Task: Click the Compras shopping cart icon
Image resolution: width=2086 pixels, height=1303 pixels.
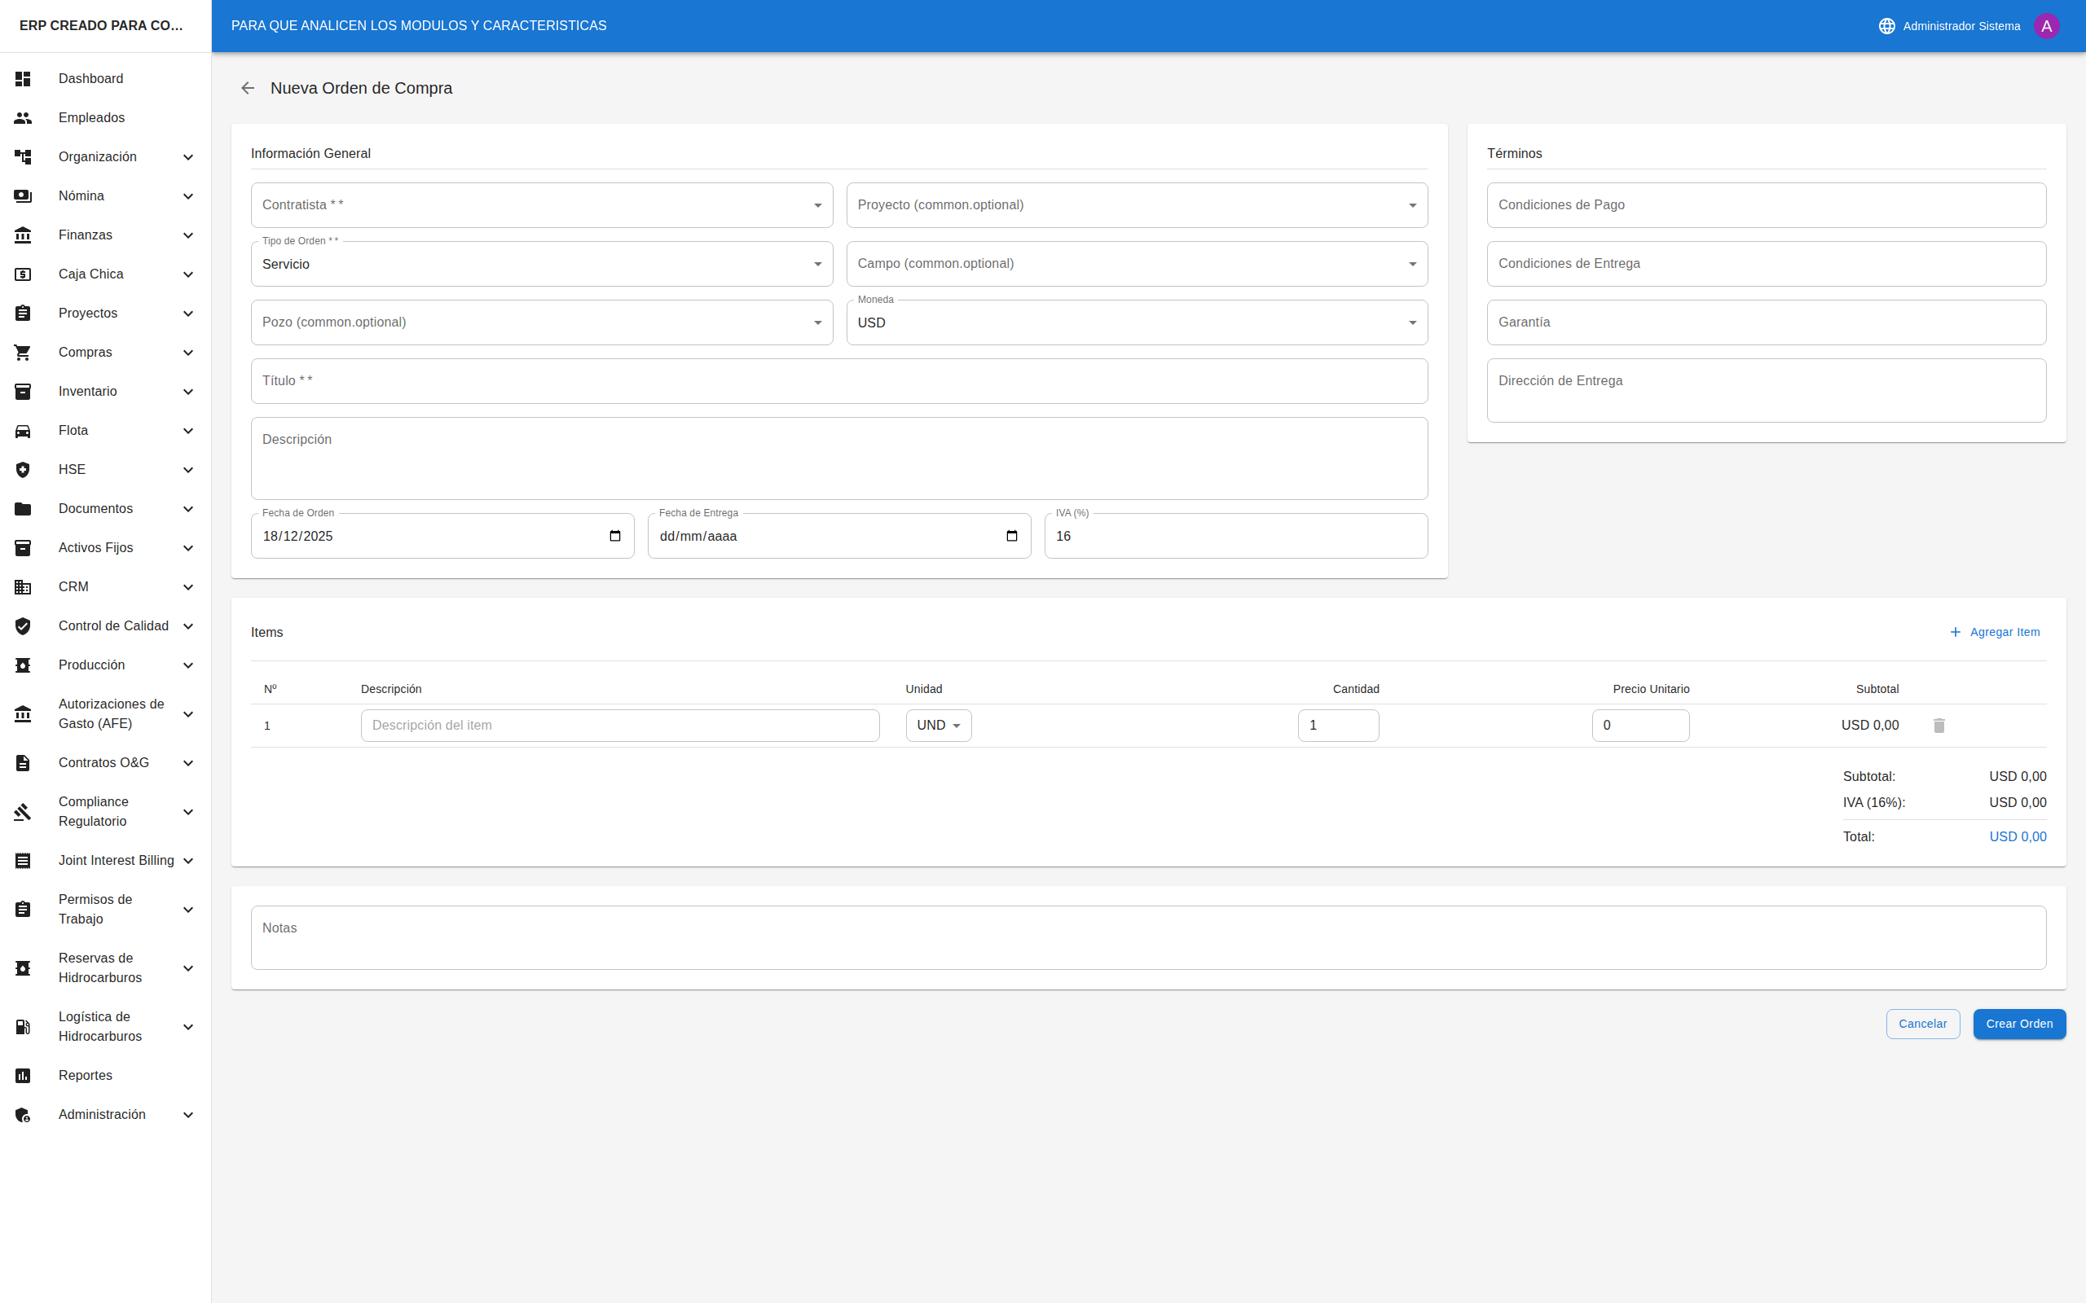Action: (24, 353)
